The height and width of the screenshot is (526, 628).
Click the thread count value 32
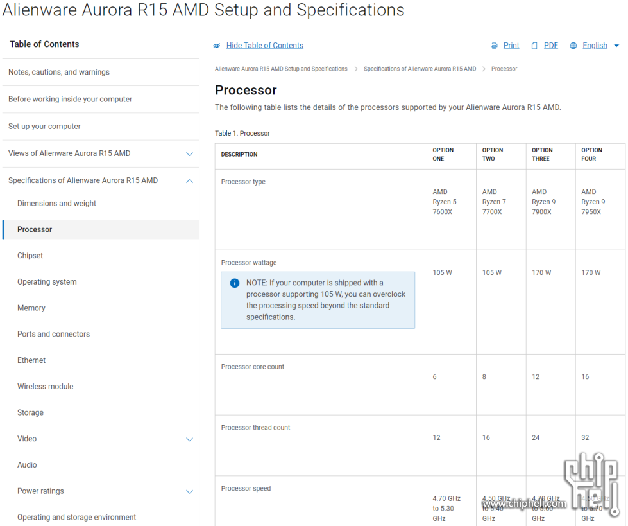point(586,438)
